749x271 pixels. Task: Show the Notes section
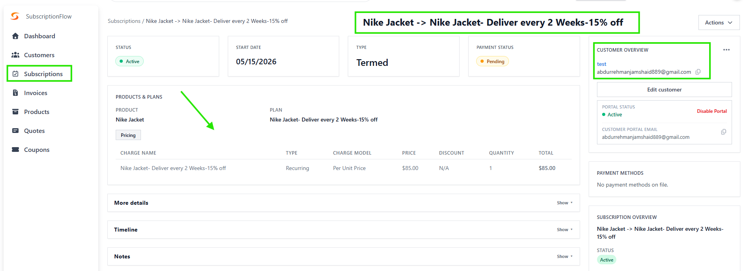[x=565, y=256]
